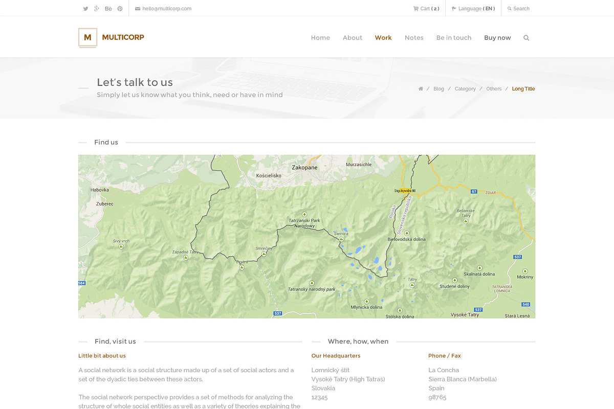This screenshot has width=614, height=409.
Task: Click the Long Title breadcrumb
Action: (x=523, y=89)
